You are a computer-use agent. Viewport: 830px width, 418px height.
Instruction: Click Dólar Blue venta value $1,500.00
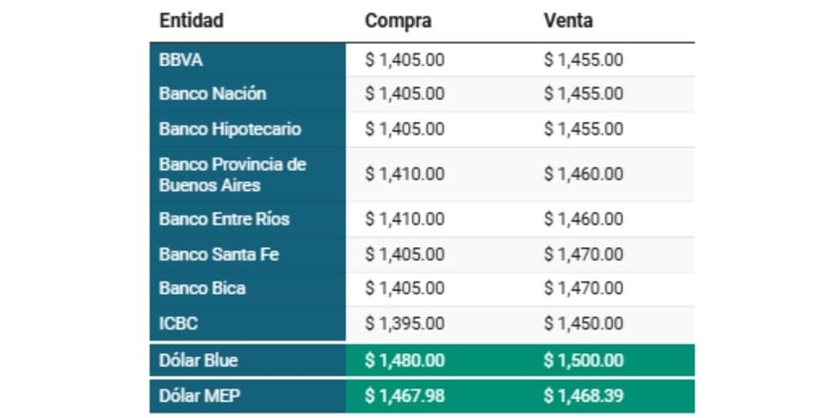584,361
